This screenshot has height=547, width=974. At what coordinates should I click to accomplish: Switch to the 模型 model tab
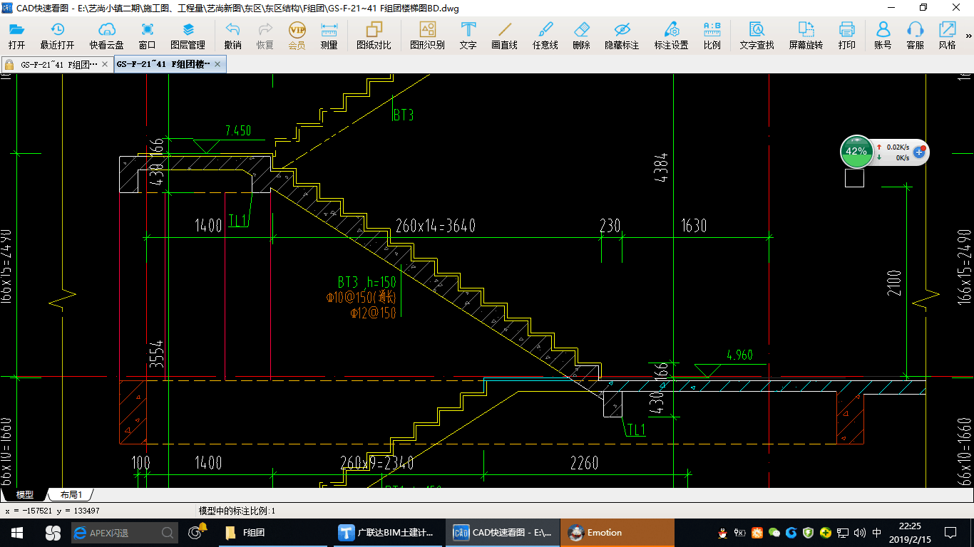point(24,494)
